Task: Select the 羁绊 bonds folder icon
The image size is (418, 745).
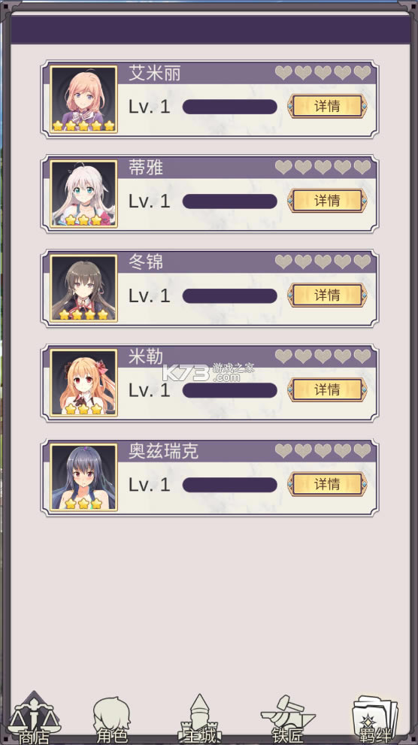Action: tap(375, 720)
